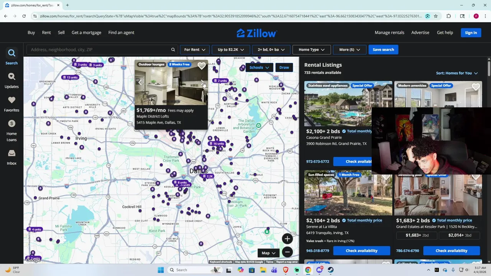Open the Rent menu
Screen dimensions: 491x276
pos(46,33)
